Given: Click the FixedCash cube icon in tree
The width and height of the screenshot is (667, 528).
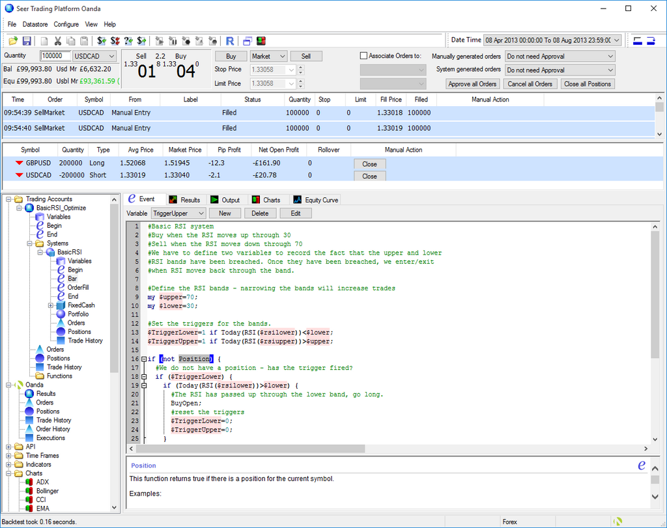Looking at the screenshot, I should (x=61, y=305).
